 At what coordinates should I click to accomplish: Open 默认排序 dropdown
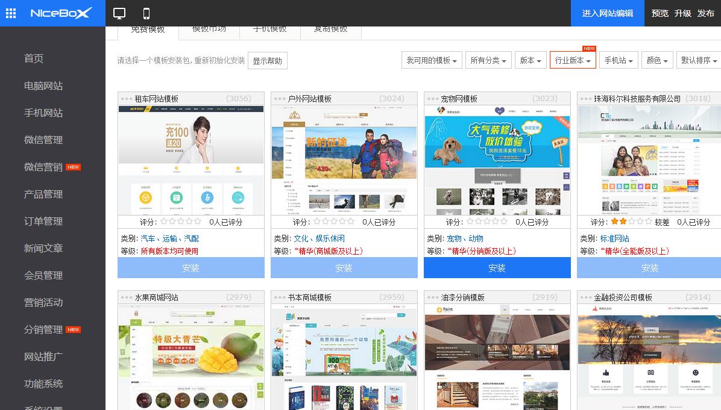click(699, 60)
